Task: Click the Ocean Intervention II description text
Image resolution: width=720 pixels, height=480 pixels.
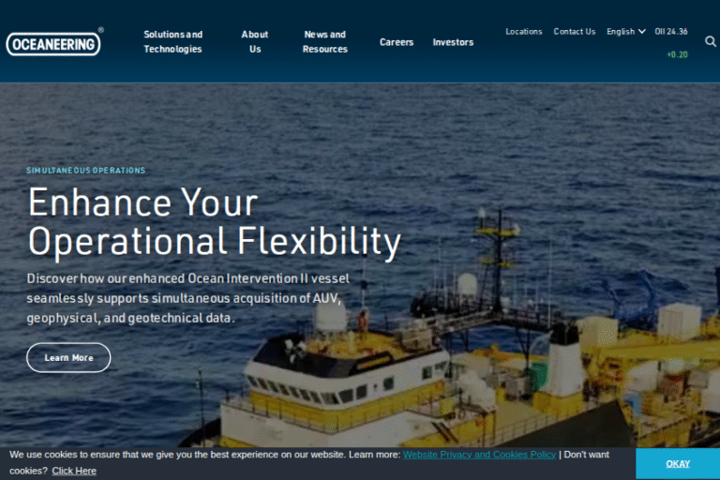Action: tap(183, 298)
